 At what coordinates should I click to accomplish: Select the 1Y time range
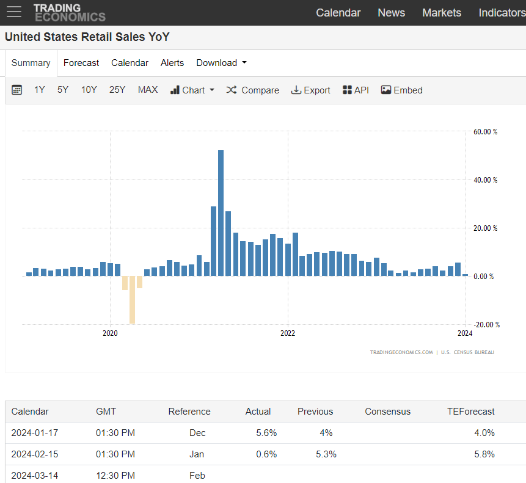coord(40,90)
